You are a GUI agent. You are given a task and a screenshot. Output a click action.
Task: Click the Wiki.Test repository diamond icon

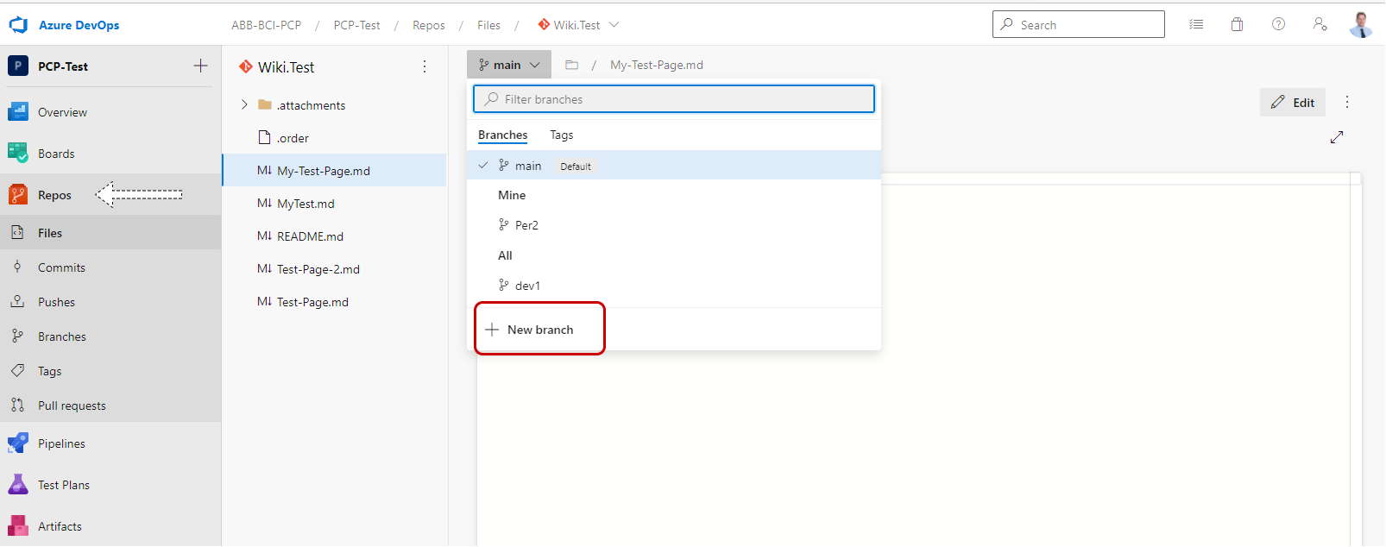(246, 66)
